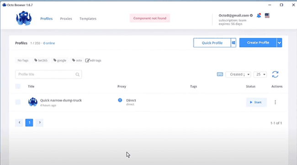Select page 1 in pagination
The height and width of the screenshot is (165, 297).
(29, 123)
